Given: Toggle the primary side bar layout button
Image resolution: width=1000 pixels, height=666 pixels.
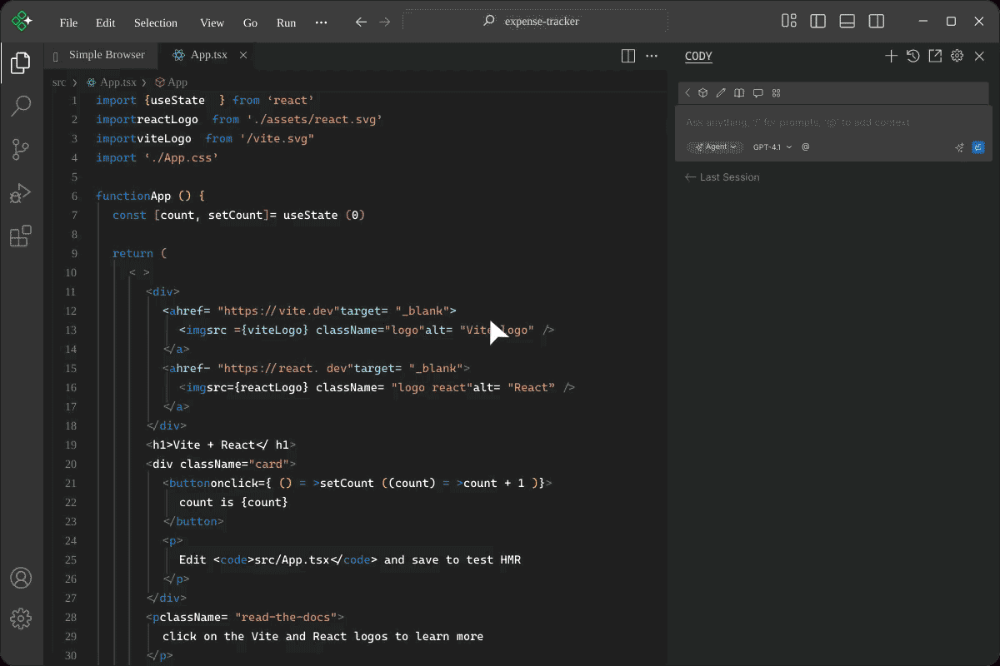Looking at the screenshot, I should [x=817, y=22].
